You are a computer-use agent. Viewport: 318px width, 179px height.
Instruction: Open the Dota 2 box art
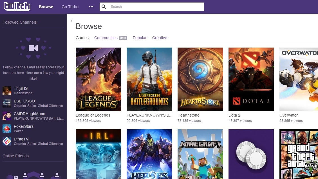coord(251,79)
